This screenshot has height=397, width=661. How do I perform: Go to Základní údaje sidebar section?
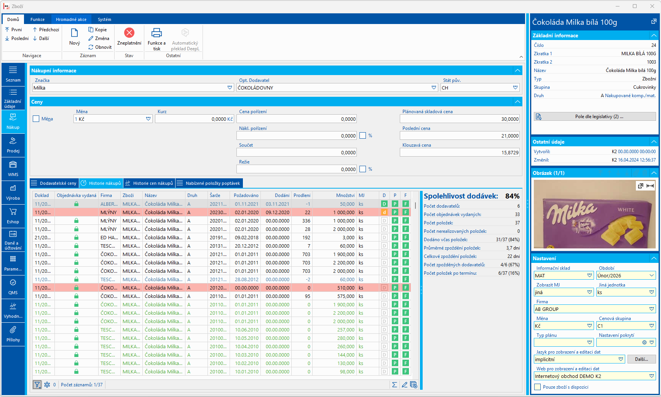[x=13, y=98]
